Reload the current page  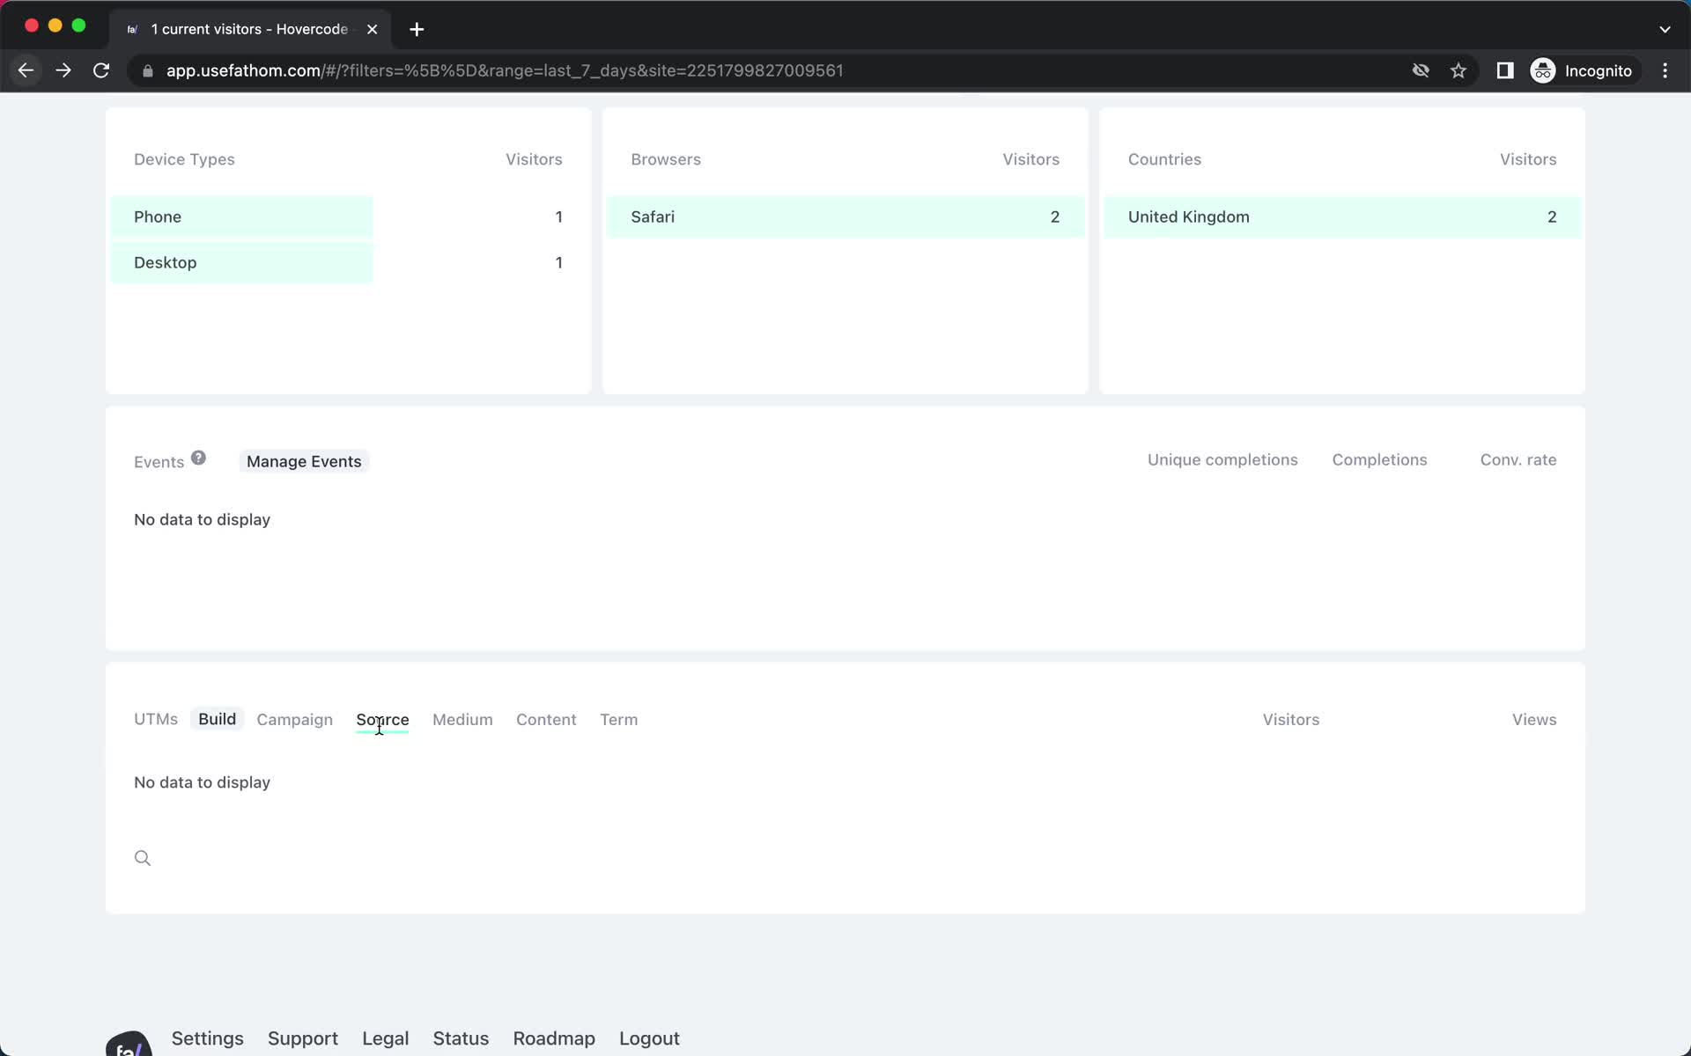pos(101,70)
